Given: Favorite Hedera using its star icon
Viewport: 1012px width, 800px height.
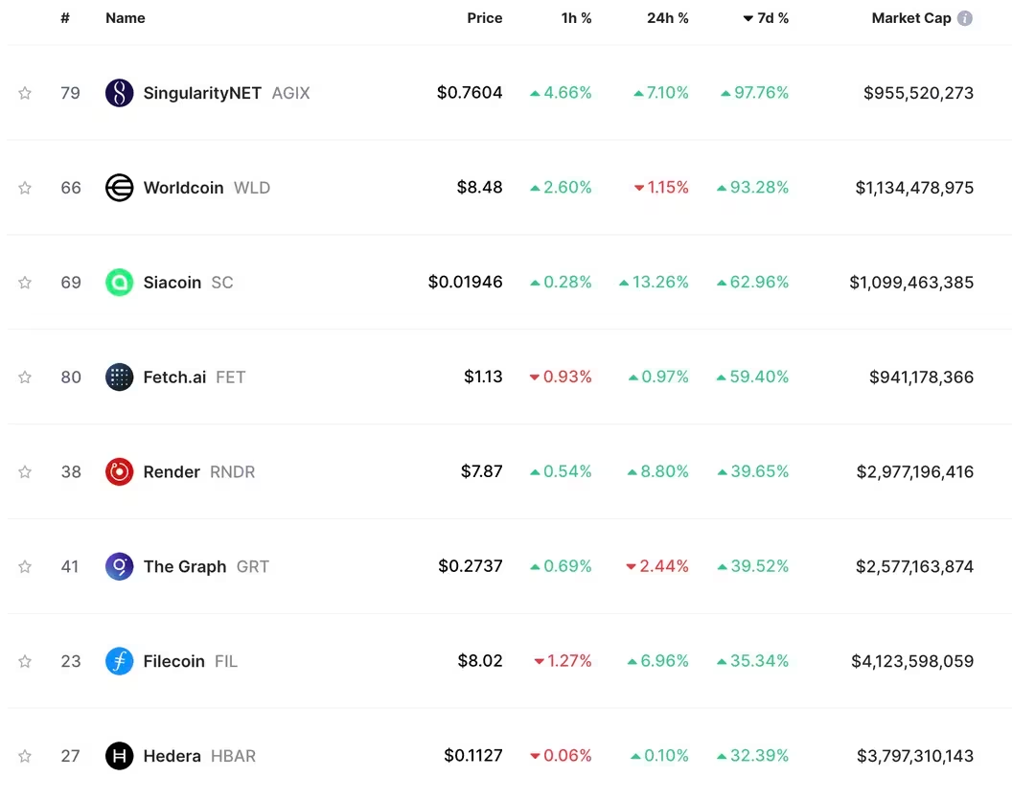Looking at the screenshot, I should (x=25, y=756).
